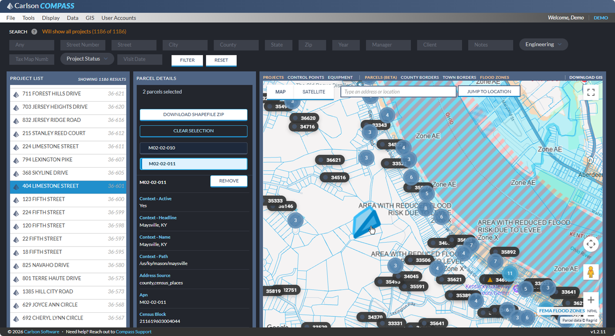Click Jump To Location button
Image resolution: width=615 pixels, height=336 pixels.
pos(489,92)
